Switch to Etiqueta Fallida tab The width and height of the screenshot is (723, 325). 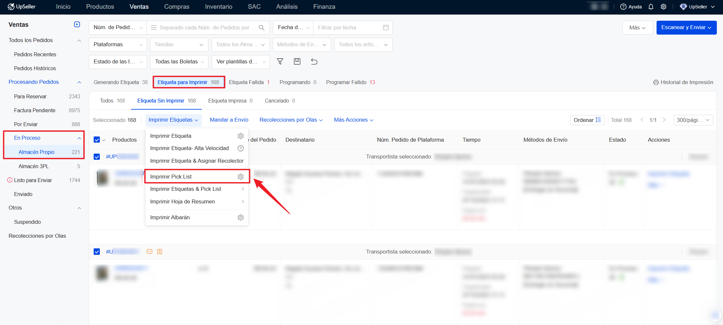pos(249,82)
